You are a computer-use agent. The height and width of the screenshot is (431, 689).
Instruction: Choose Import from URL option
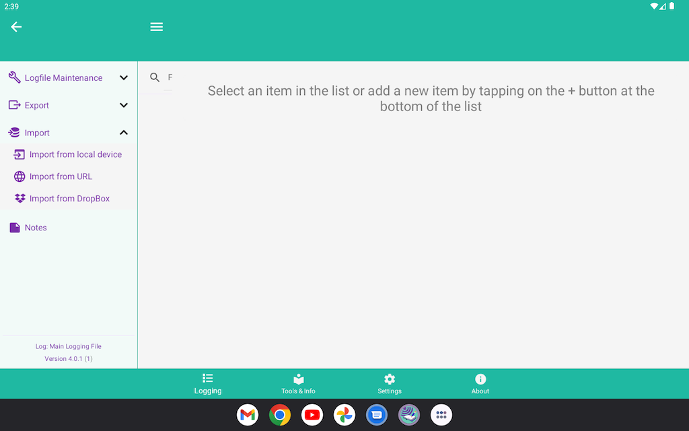point(61,176)
